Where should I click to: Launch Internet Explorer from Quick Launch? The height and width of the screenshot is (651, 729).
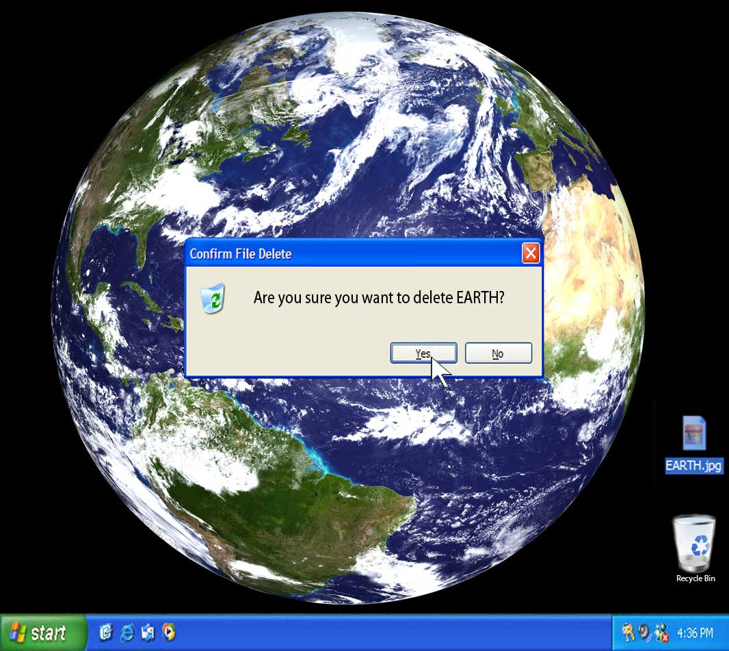(x=127, y=633)
